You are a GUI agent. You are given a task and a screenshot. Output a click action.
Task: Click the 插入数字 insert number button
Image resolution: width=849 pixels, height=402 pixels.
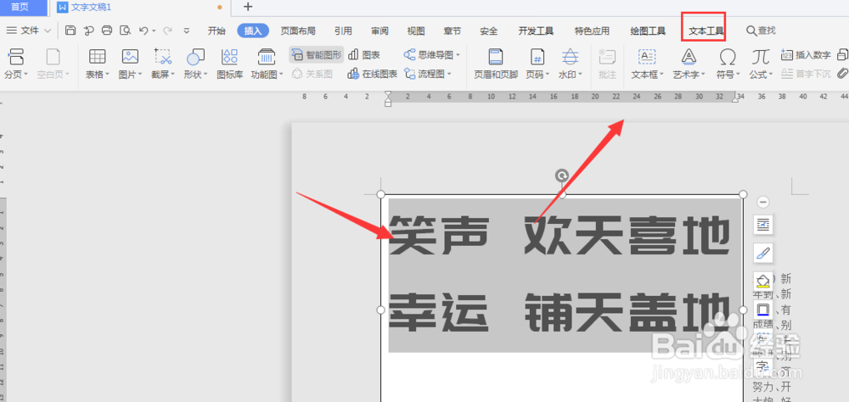[x=806, y=54]
